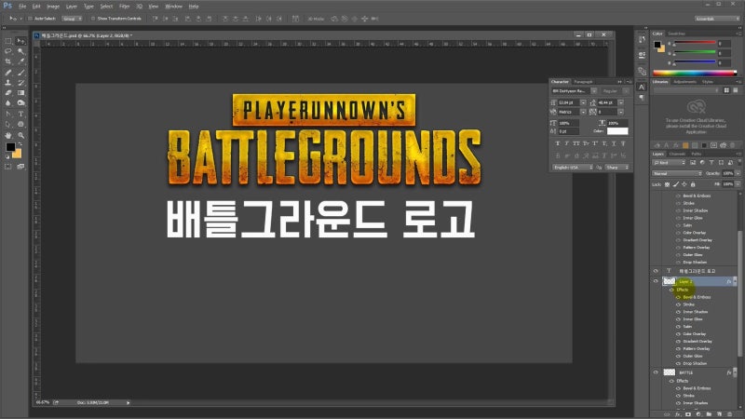Open the Auto-Select Group dropdown
745x419 pixels.
[73, 19]
